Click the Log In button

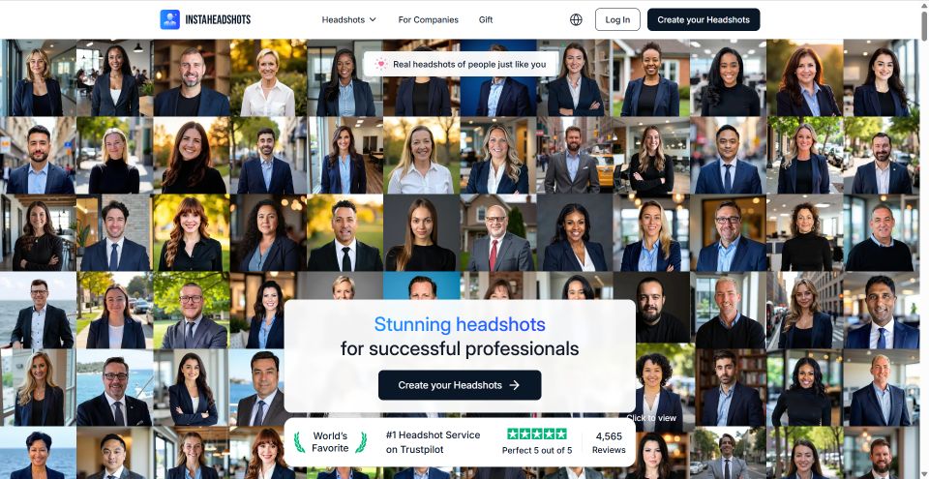pos(617,19)
